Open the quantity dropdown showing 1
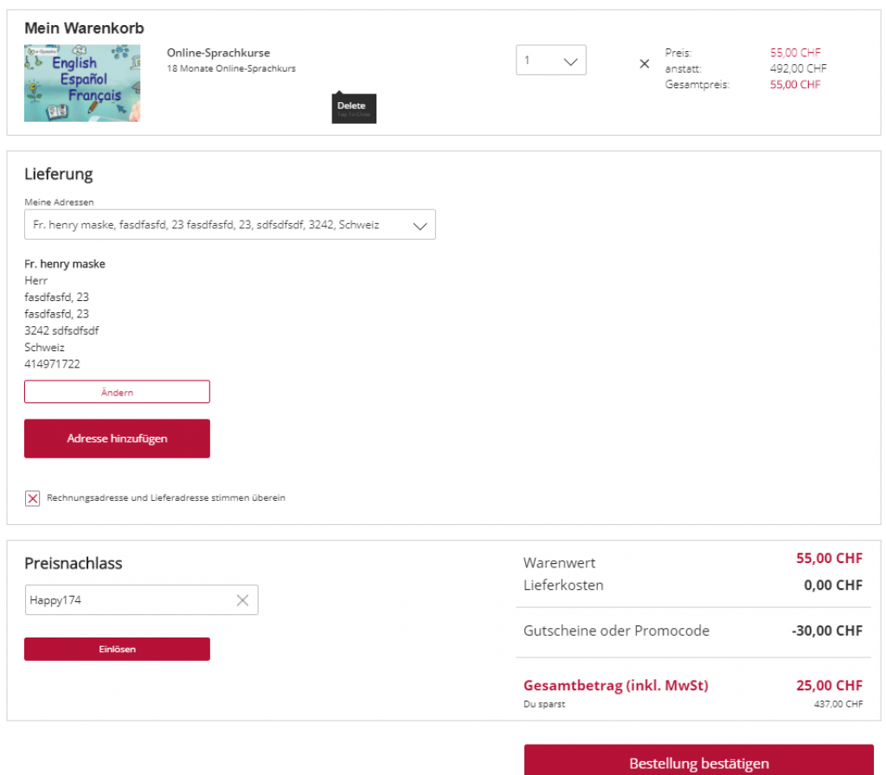Image resolution: width=886 pixels, height=775 pixels. tap(551, 61)
